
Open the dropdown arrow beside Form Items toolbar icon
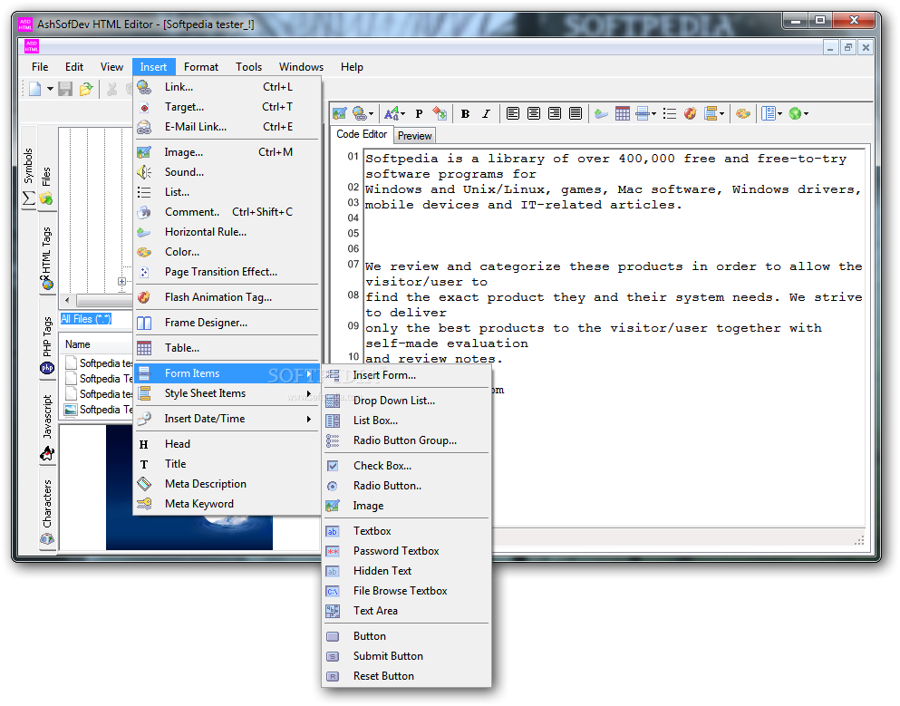tap(653, 113)
